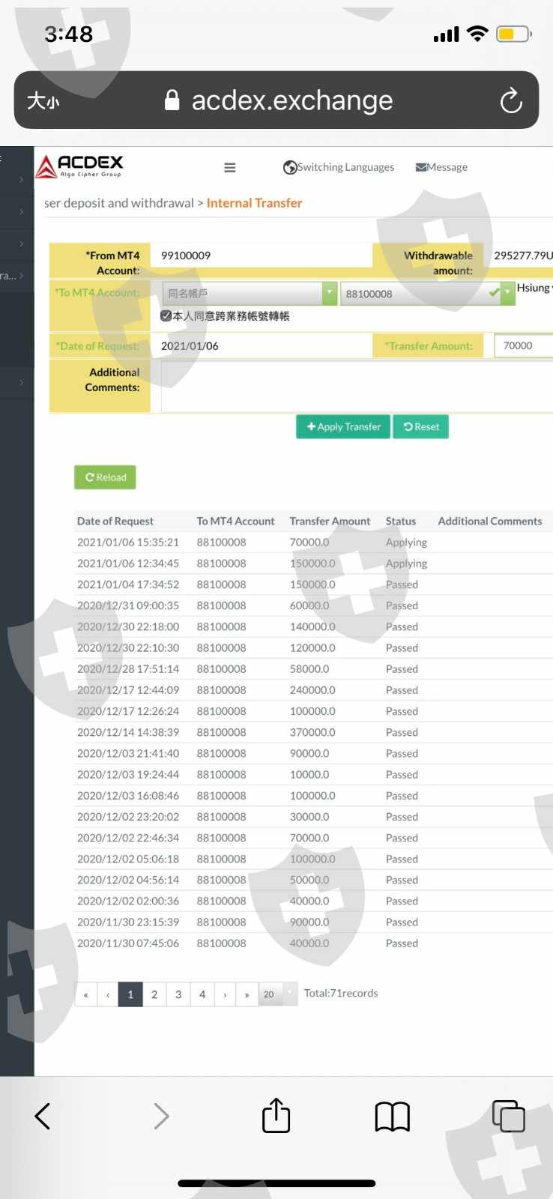Click the Reset button
The width and height of the screenshot is (553, 1199).
point(421,427)
